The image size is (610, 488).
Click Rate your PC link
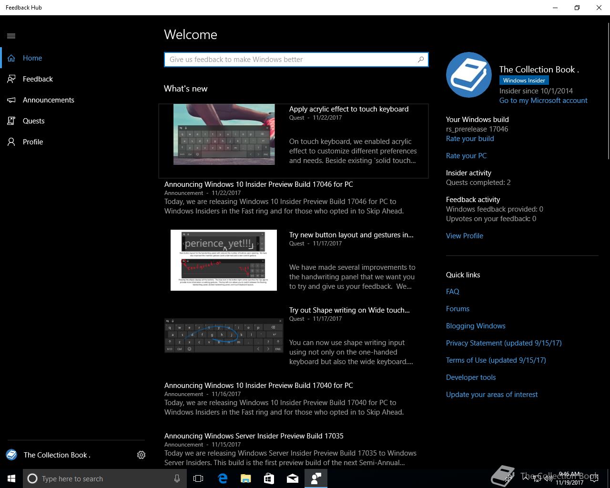click(466, 156)
